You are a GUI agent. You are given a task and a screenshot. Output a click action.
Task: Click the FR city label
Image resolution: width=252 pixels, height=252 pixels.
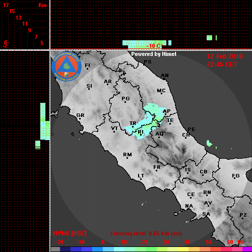click(157, 167)
